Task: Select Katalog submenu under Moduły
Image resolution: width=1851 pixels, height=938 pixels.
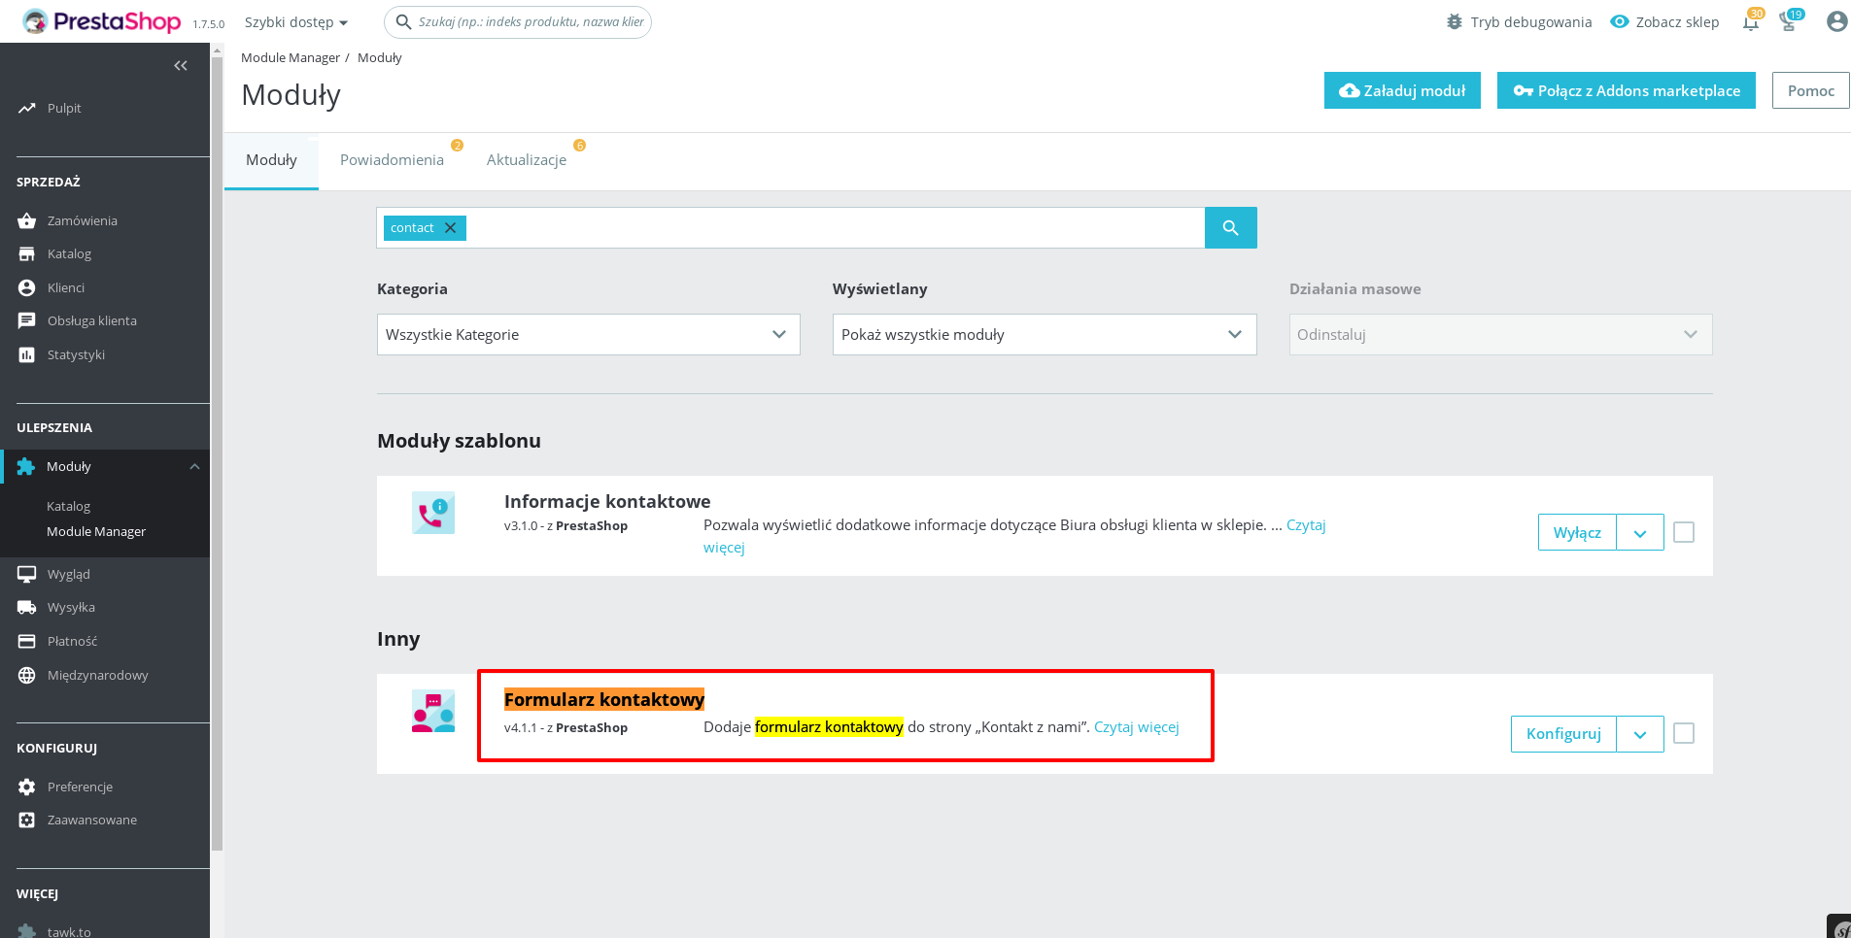Action: click(x=68, y=506)
